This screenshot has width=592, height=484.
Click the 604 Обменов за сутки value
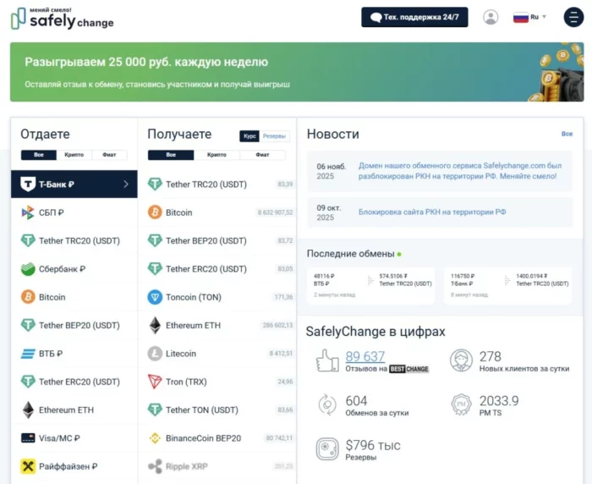tap(356, 400)
